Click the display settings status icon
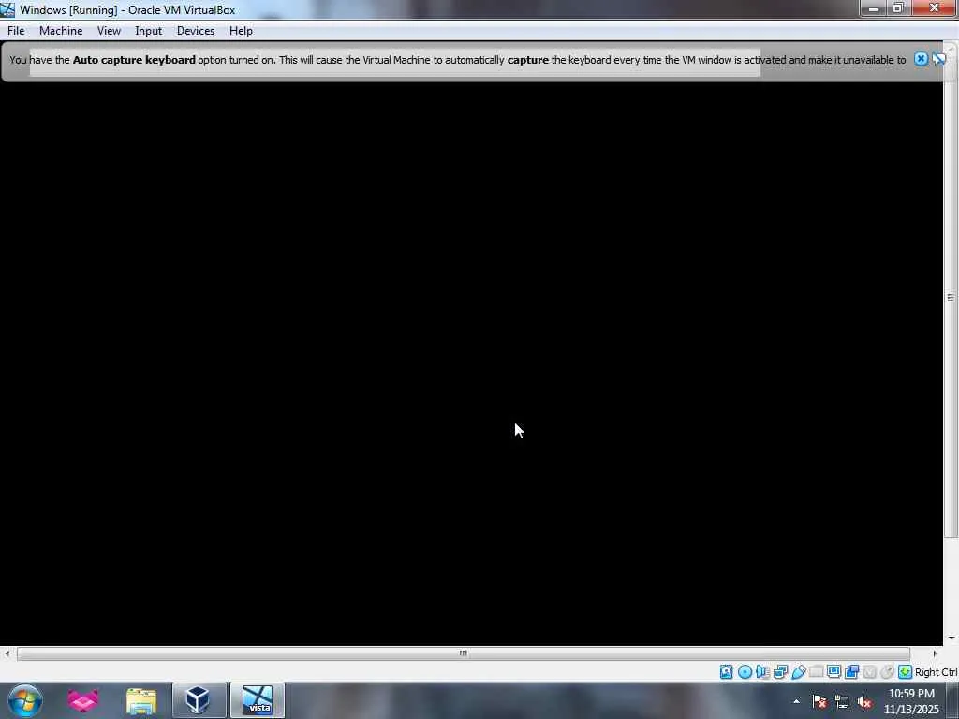The height and width of the screenshot is (719, 959). pos(834,672)
